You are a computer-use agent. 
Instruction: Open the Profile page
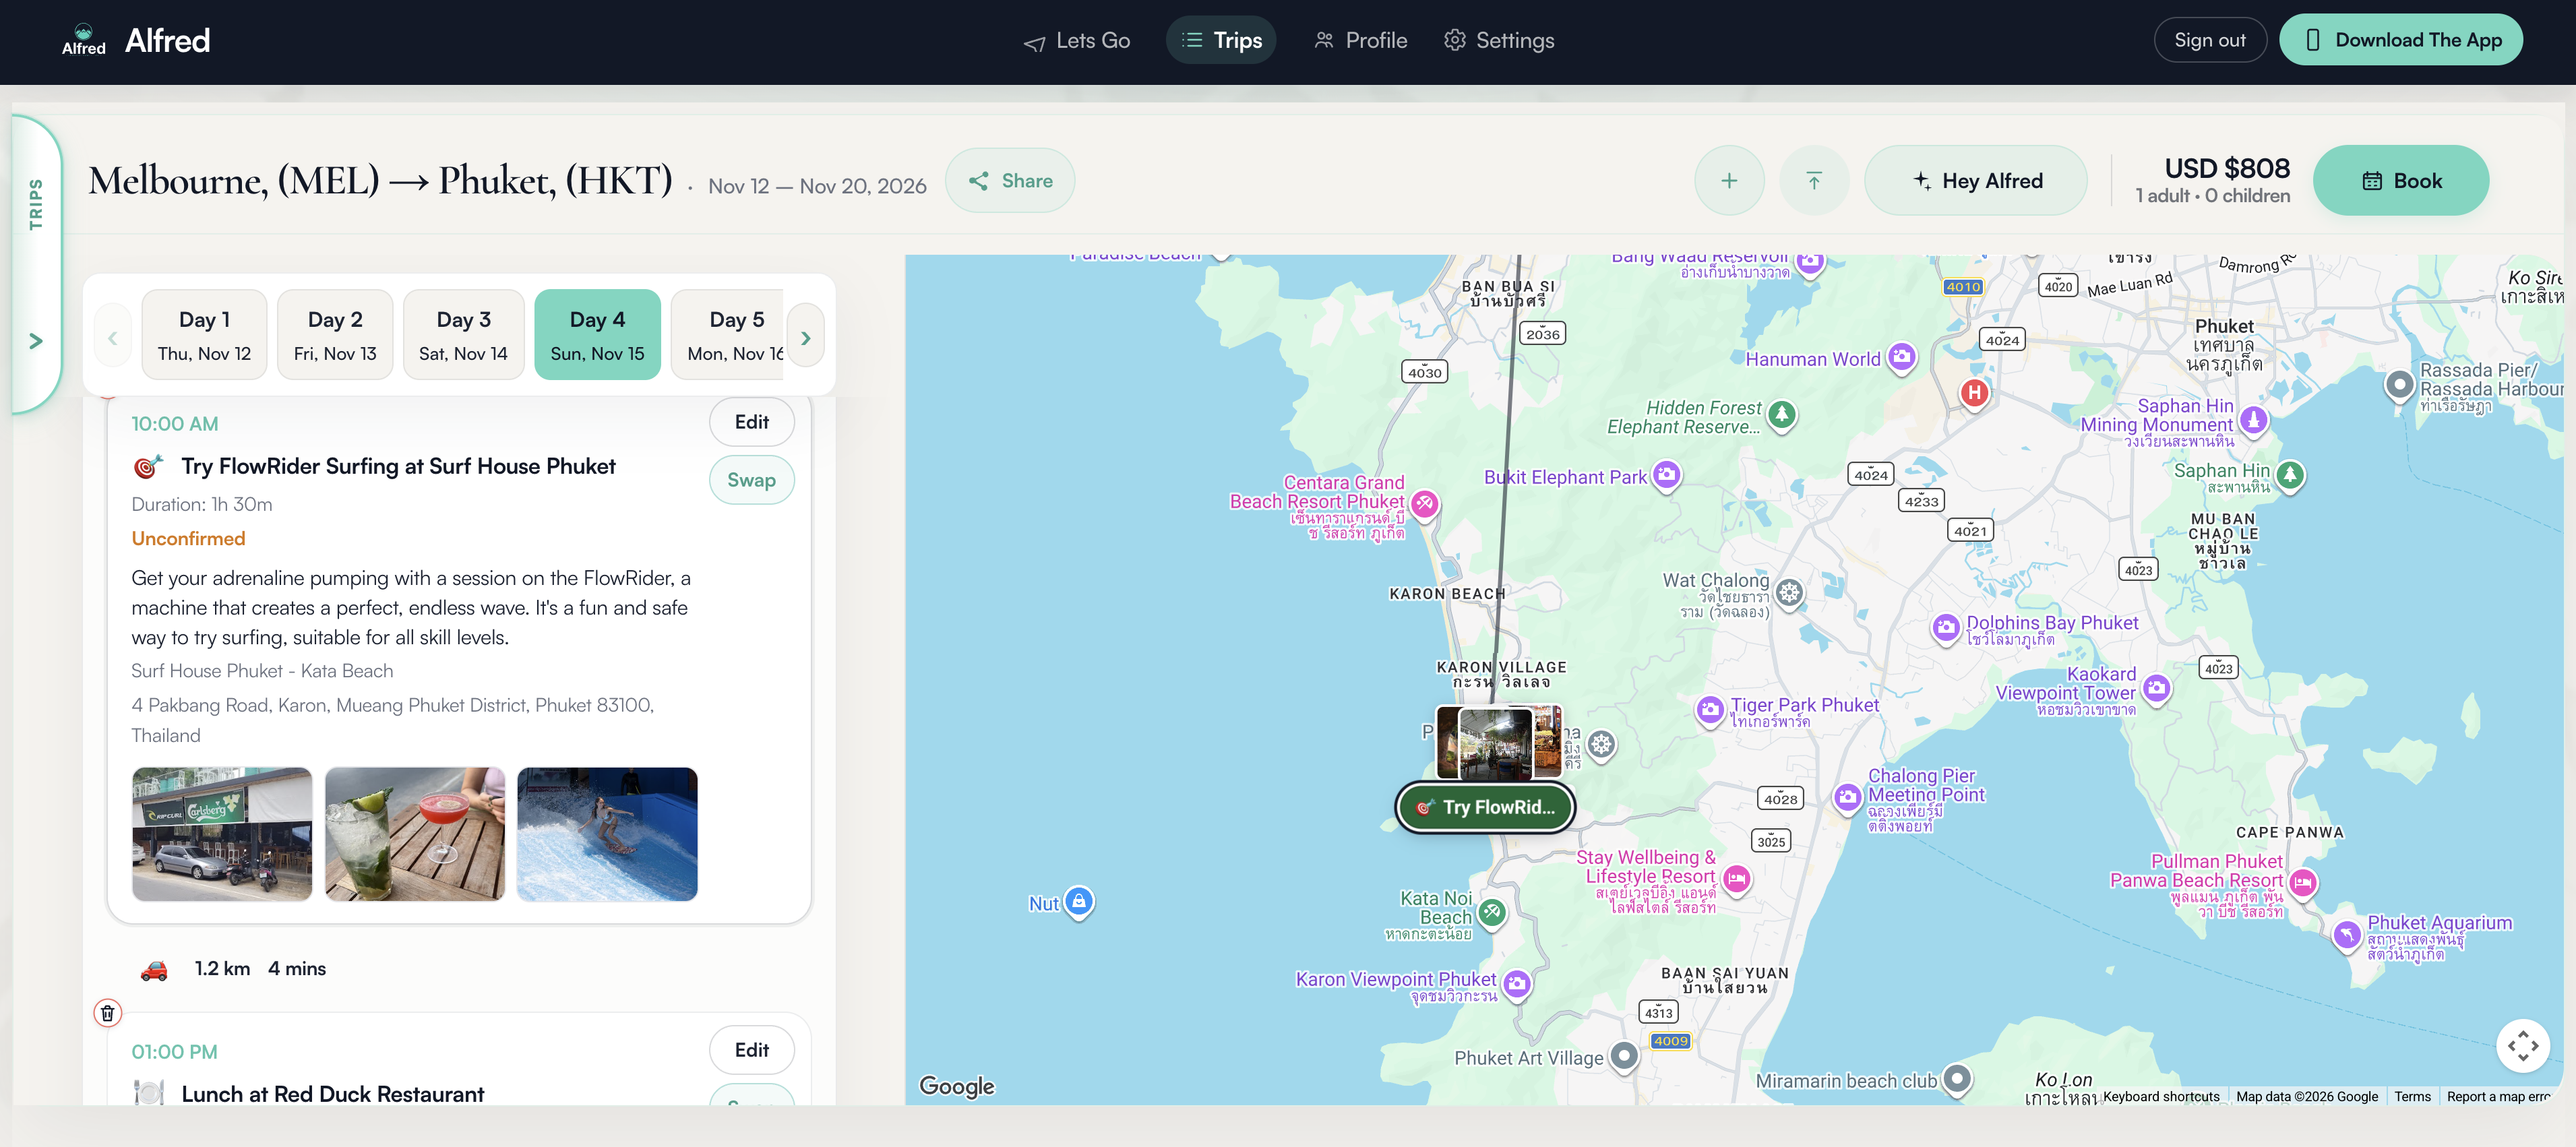point(1360,41)
